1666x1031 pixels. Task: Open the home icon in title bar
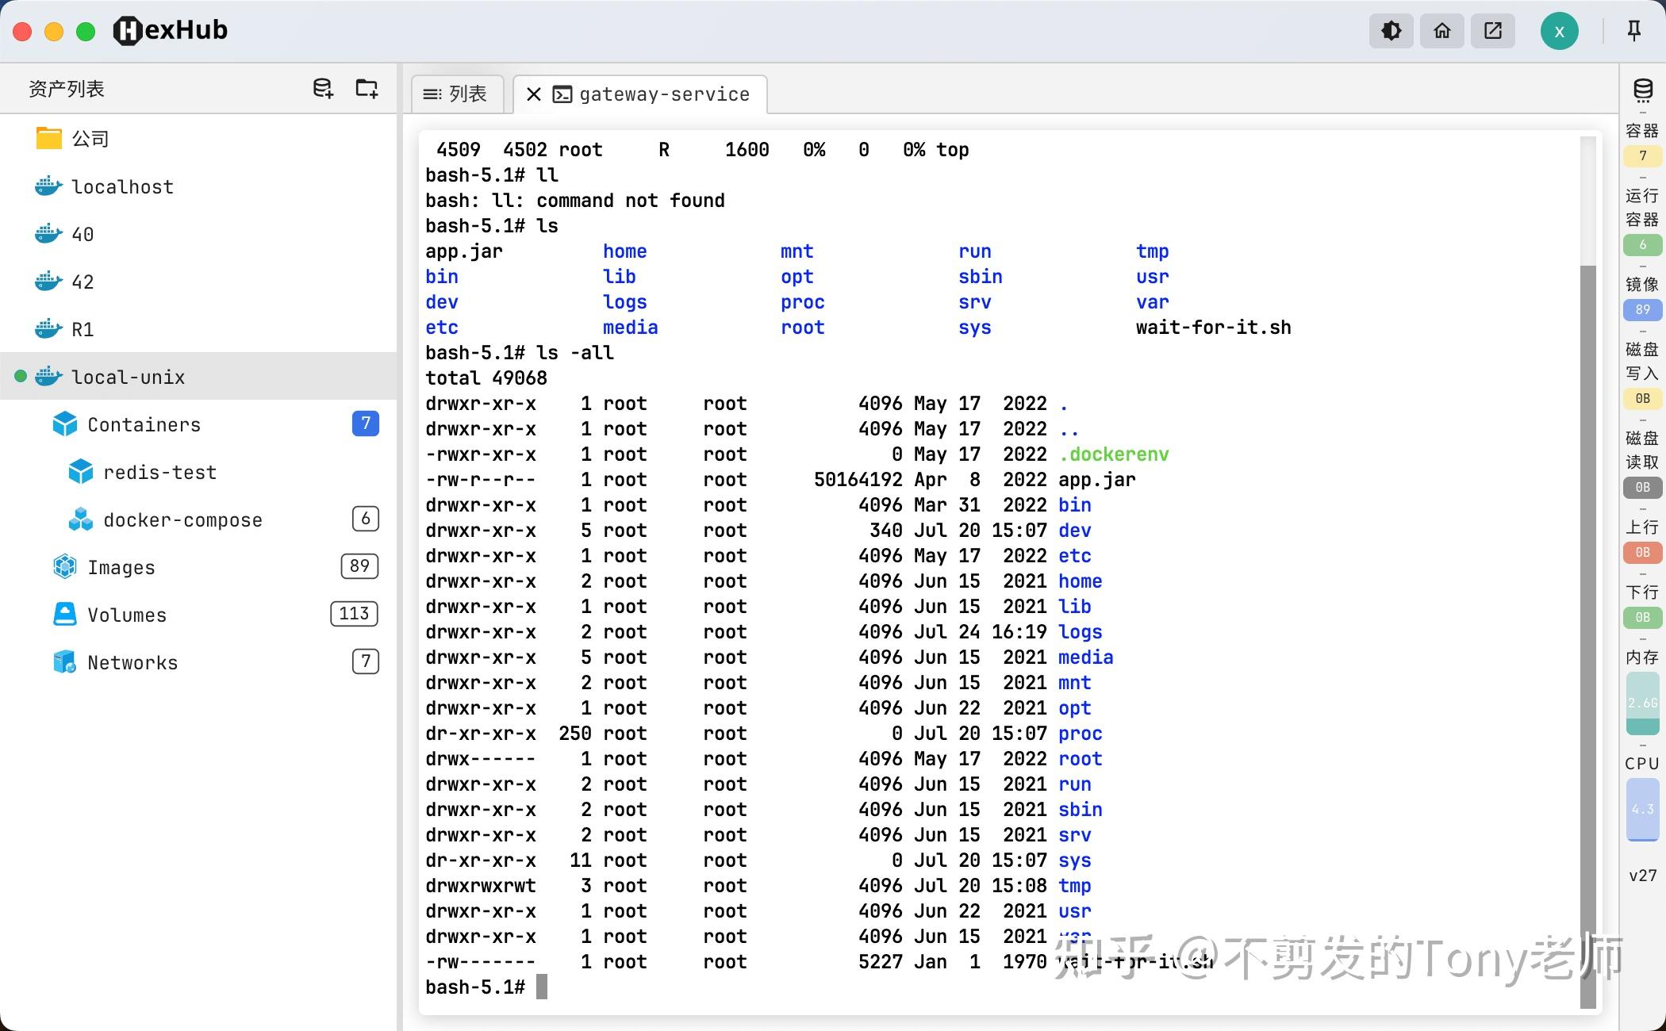pos(1441,30)
